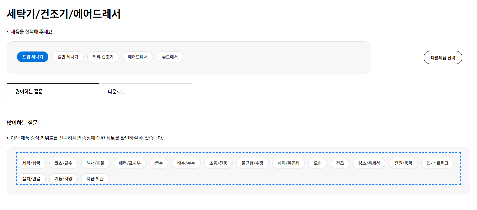
Task: Click the 다른제품 선택 button
Action: 443,57
